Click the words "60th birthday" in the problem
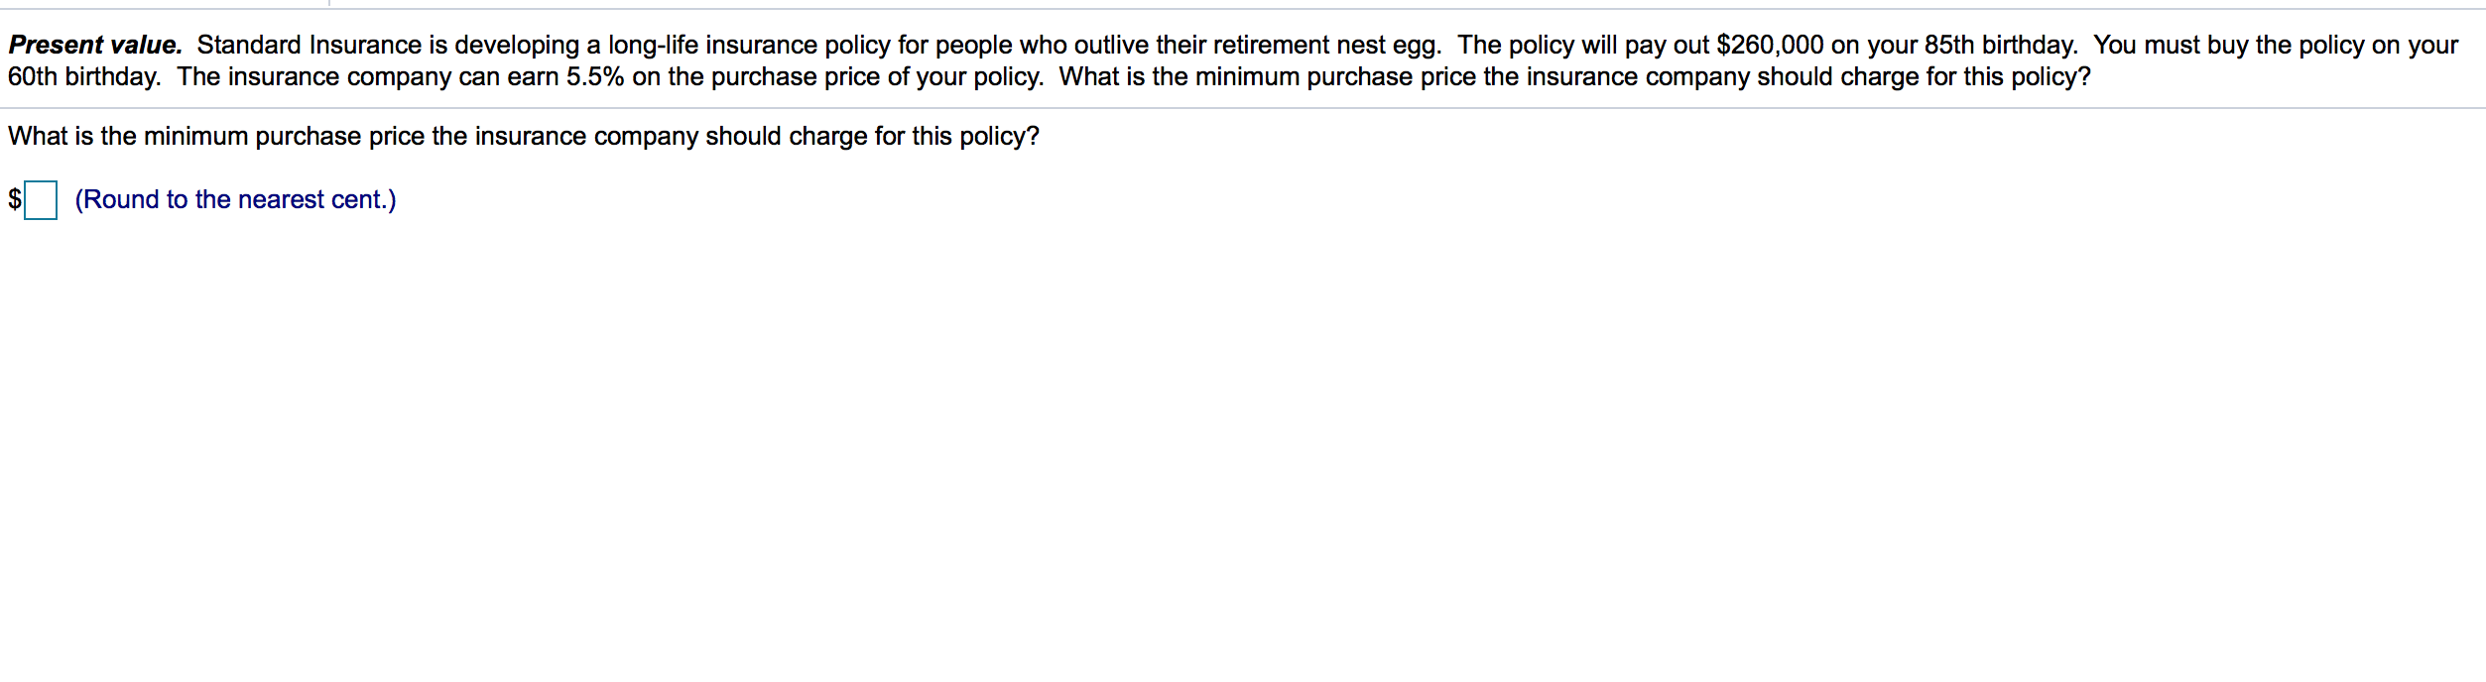This screenshot has width=2486, height=682. pos(83,77)
